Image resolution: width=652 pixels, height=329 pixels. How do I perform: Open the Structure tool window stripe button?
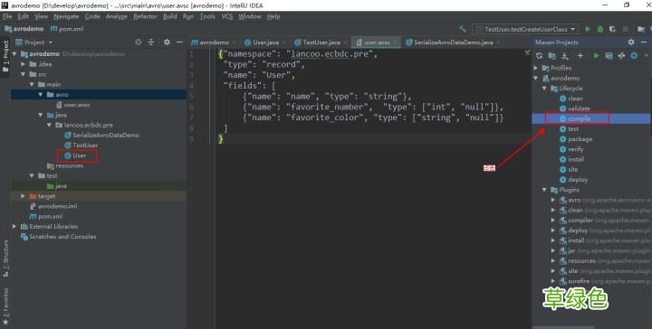(x=5, y=258)
